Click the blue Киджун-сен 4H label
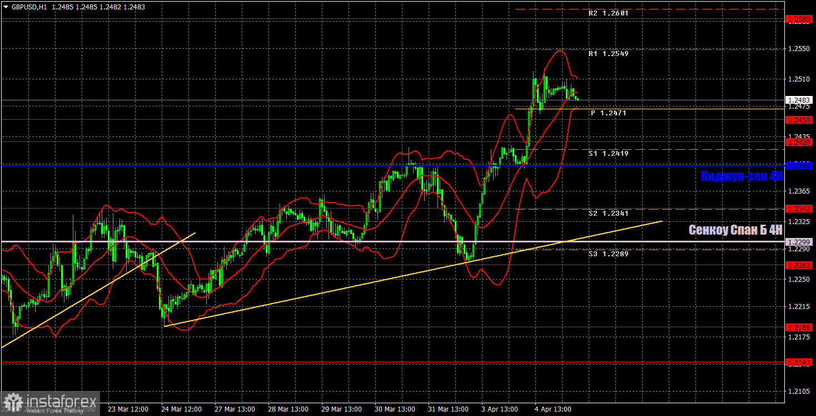This screenshot has height=416, width=816. (742, 176)
